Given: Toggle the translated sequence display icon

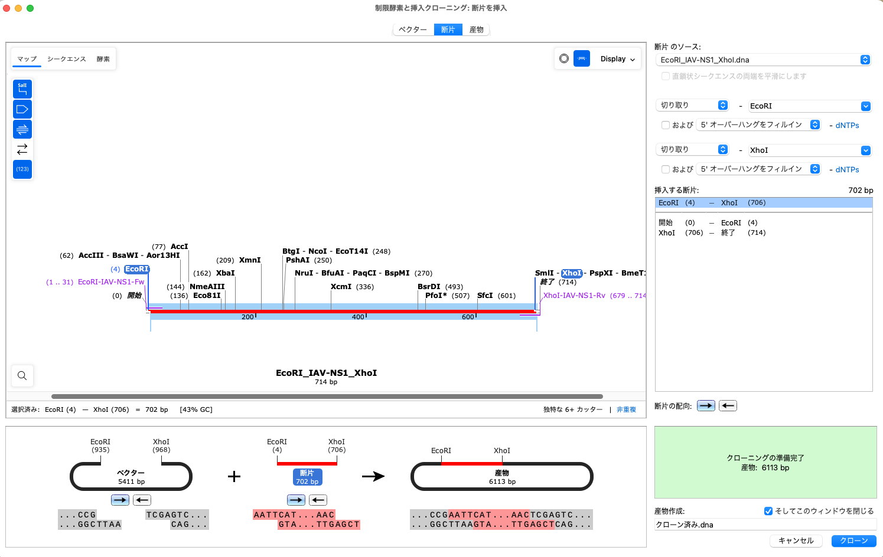Looking at the screenshot, I should pos(22,129).
